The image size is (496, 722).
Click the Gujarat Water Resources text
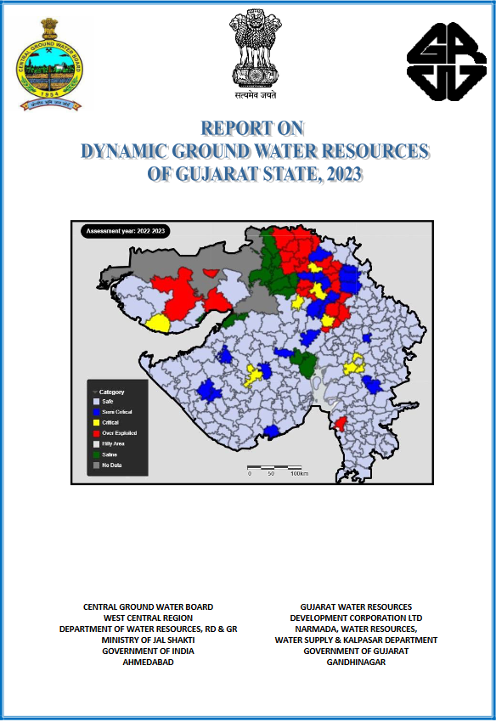click(x=356, y=606)
